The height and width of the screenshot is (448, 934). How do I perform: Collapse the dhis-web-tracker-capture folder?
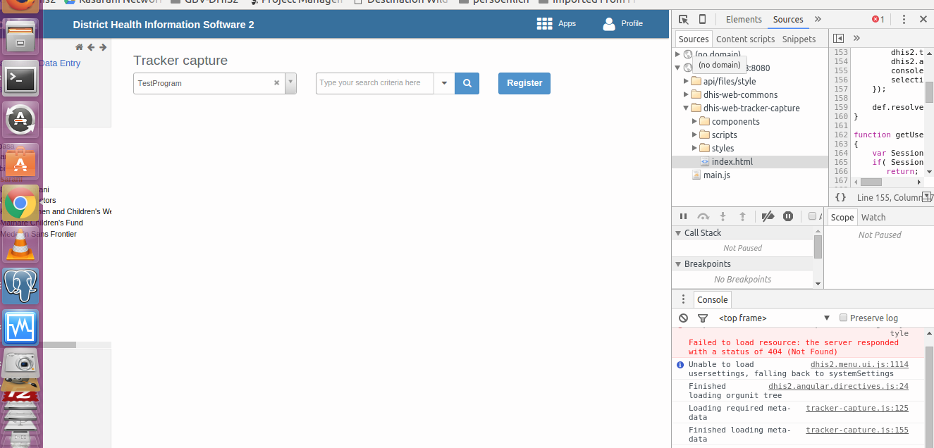coord(686,108)
